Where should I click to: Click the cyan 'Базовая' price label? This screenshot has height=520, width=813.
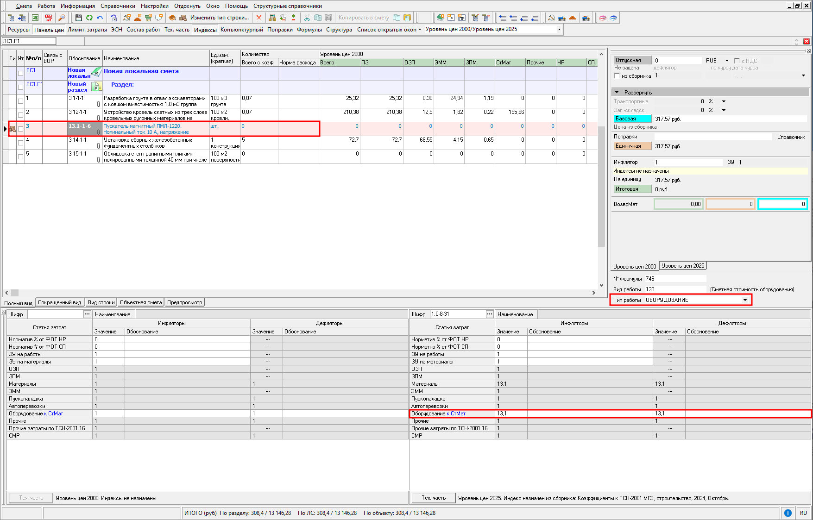click(x=632, y=119)
